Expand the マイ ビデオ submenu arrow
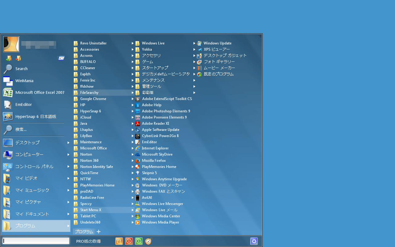This screenshot has width=395, height=247. click(x=69, y=178)
